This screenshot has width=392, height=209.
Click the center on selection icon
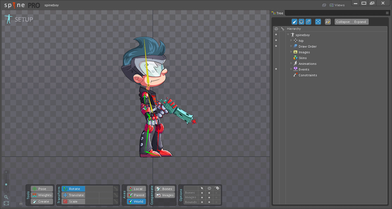pyautogui.click(x=318, y=22)
